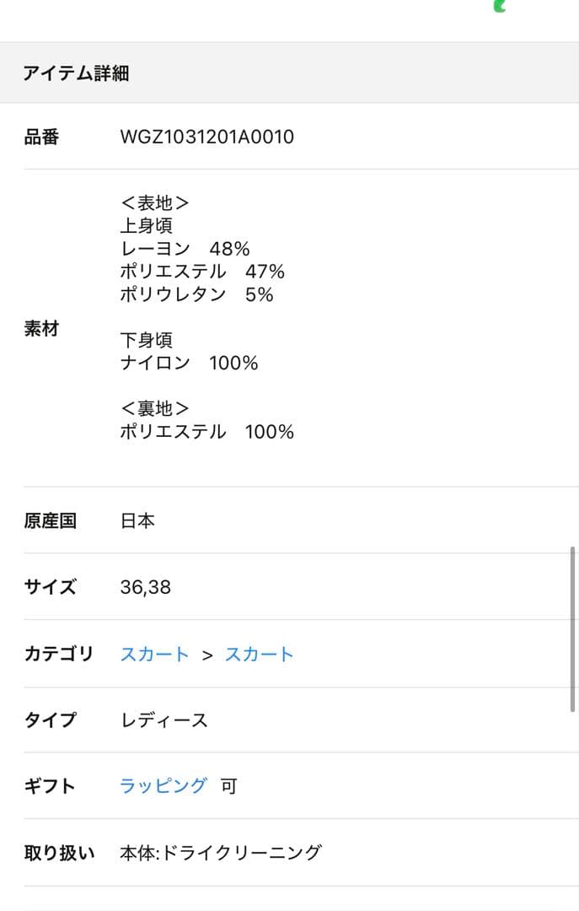
Task: Select the 日本 country value
Action: click(x=141, y=520)
